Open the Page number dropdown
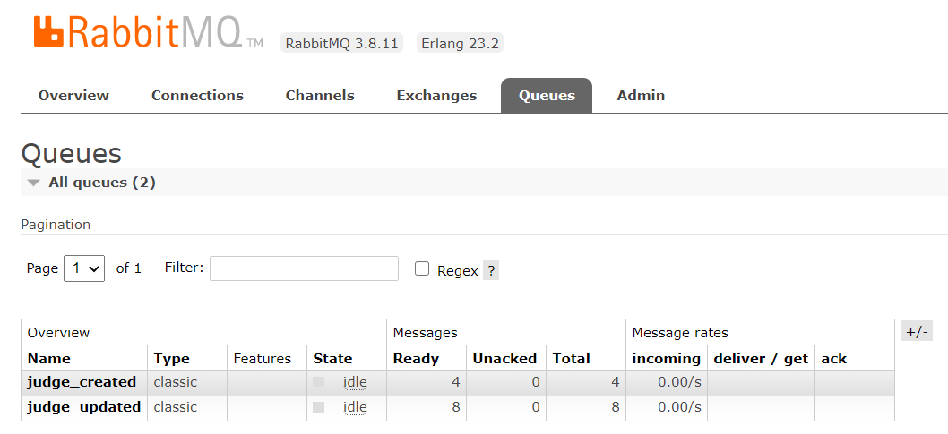The height and width of the screenshot is (434, 948). (84, 268)
